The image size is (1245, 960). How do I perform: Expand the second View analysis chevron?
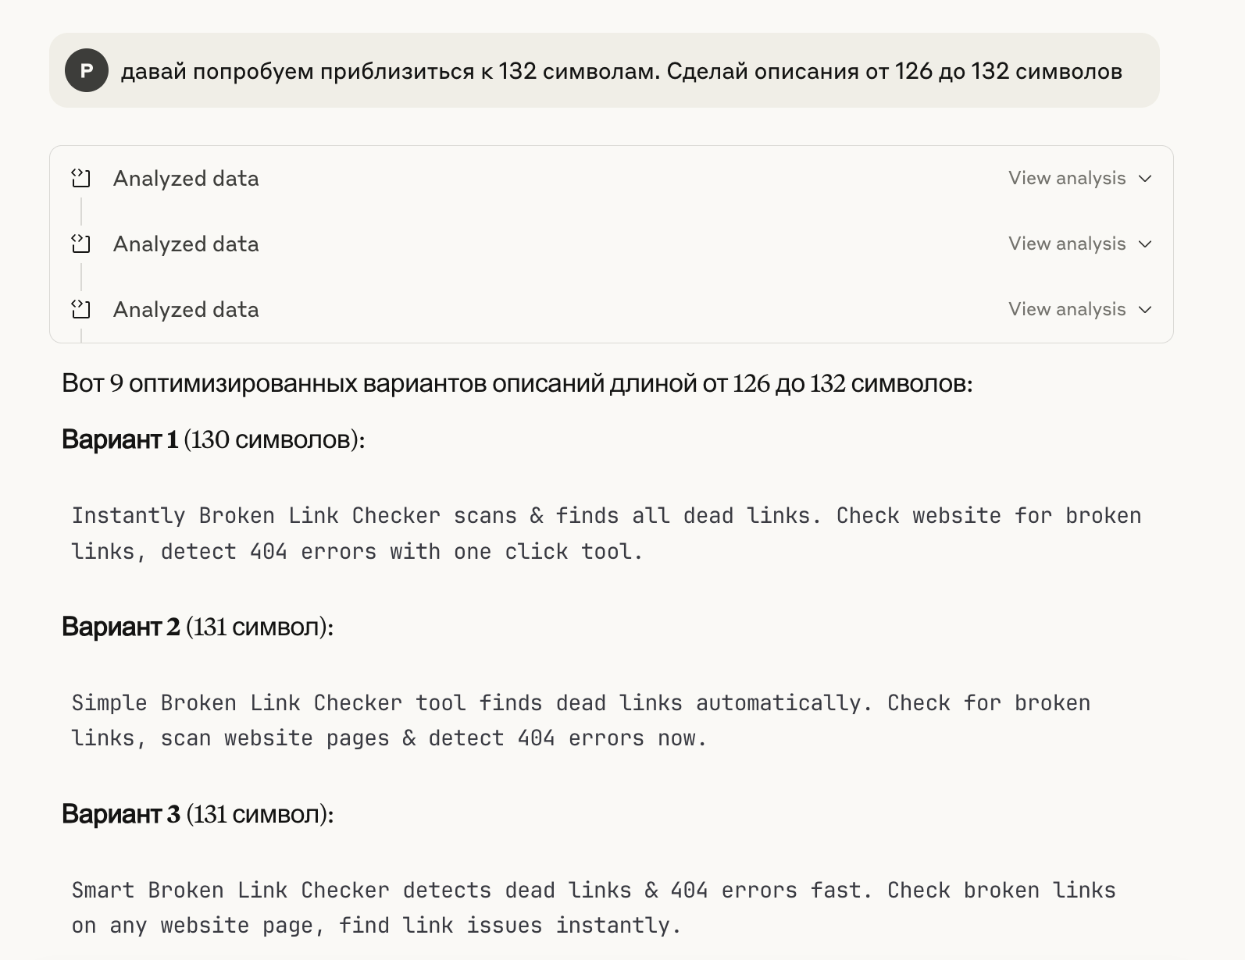[x=1145, y=244]
